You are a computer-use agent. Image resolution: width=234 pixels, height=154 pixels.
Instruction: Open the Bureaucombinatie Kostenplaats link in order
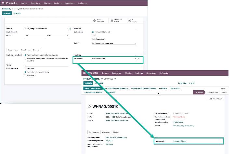tap(180, 141)
